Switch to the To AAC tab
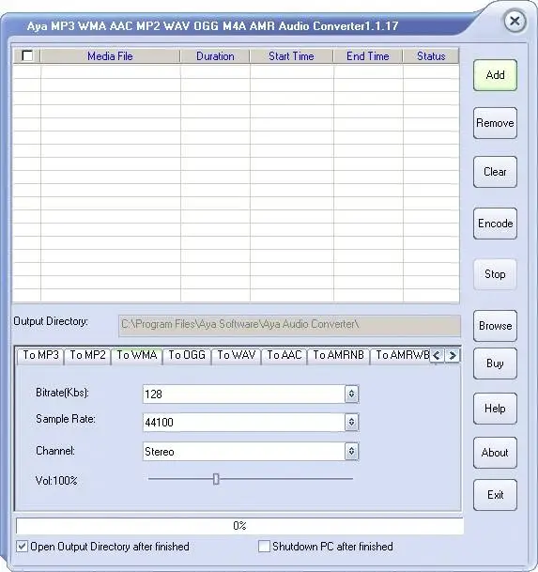 coord(284,355)
